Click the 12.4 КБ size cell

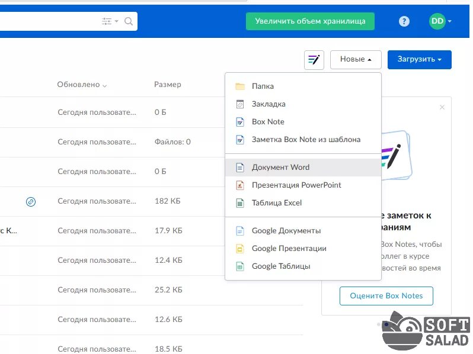tap(168, 260)
